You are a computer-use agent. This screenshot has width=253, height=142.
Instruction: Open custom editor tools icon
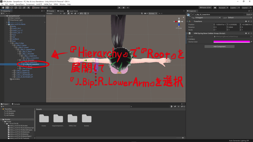(x=28, y=8)
